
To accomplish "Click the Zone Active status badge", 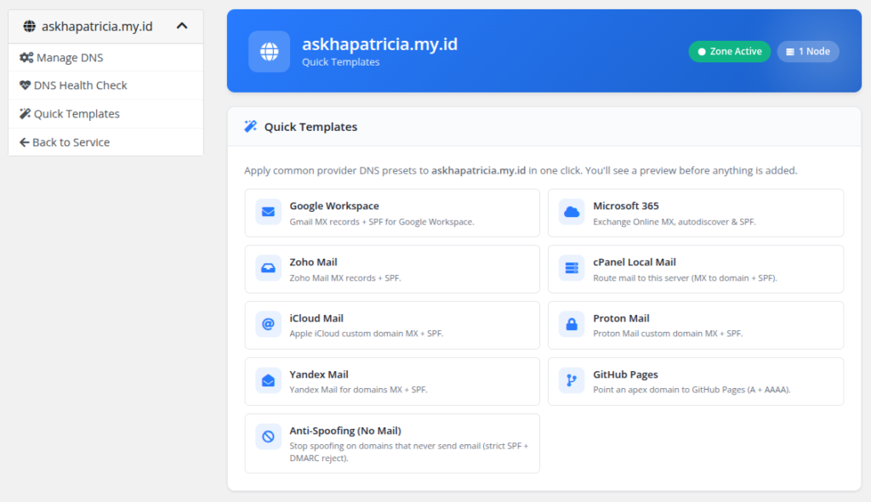I will 729,51.
